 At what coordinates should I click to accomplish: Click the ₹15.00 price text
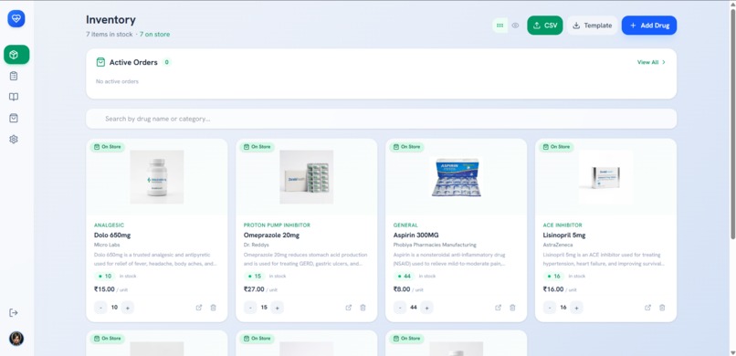104,289
